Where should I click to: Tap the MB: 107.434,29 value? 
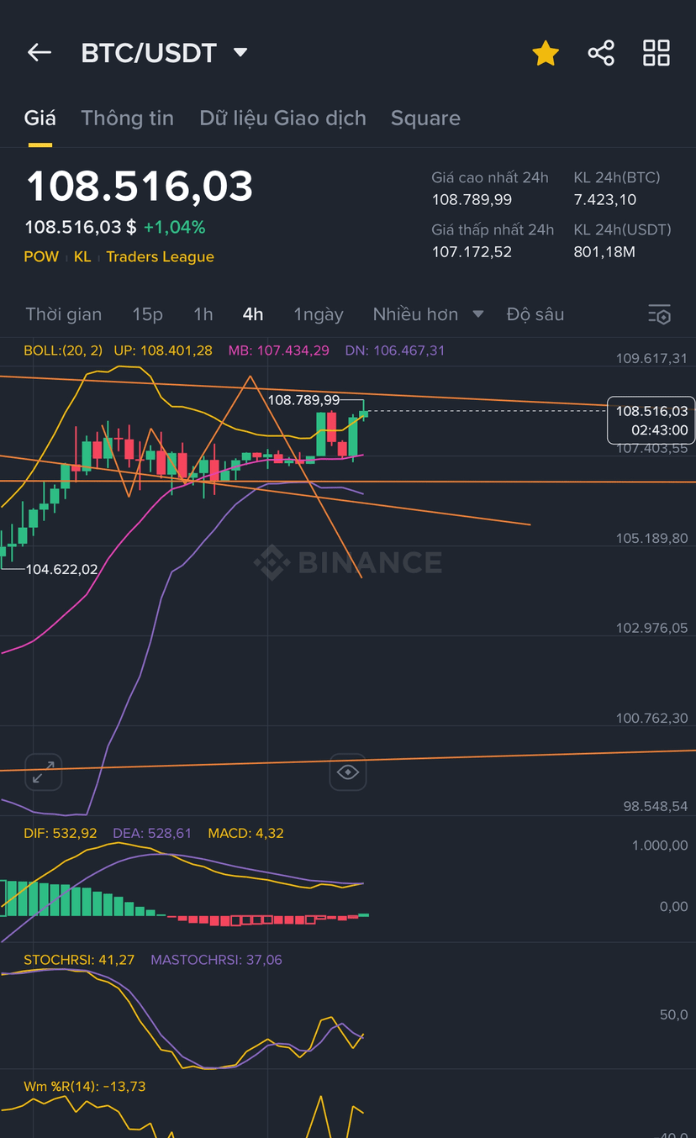coord(279,350)
